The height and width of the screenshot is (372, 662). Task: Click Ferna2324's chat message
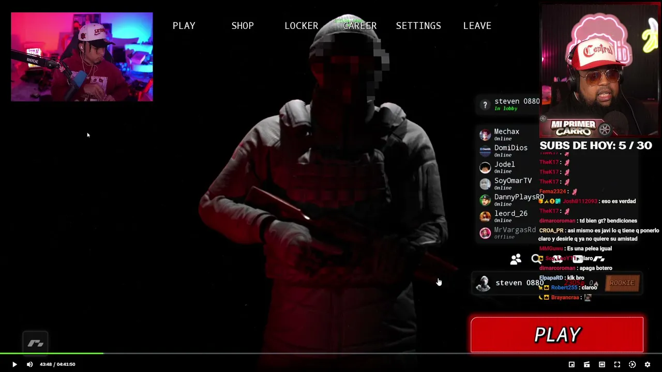[x=559, y=192]
